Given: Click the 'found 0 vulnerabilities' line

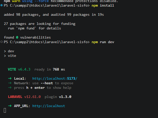Looking at the screenshot, I should click(x=27, y=38).
